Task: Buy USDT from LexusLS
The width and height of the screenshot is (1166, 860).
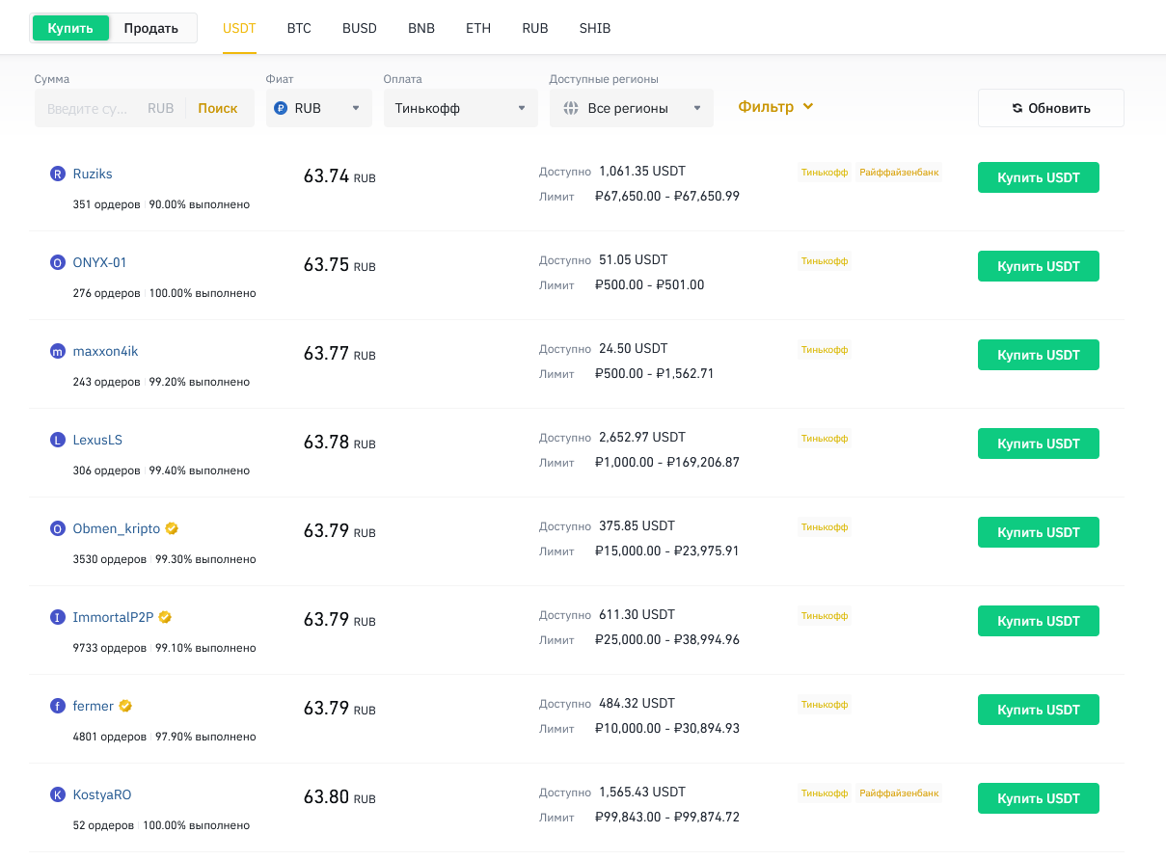Action: 1039,443
